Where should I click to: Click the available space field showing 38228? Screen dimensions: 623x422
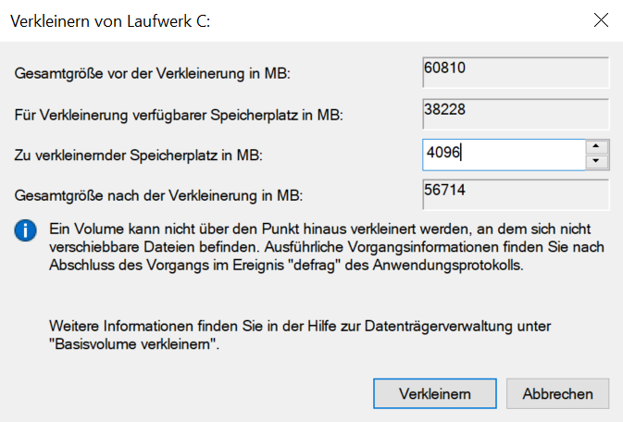[515, 113]
